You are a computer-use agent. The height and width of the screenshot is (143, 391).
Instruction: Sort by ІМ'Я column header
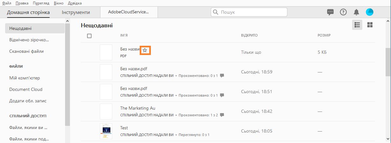tap(124, 35)
